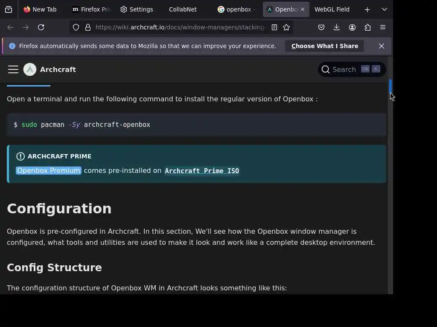The image size is (437, 327).
Task: Toggle reader view icon
Action: point(274,27)
